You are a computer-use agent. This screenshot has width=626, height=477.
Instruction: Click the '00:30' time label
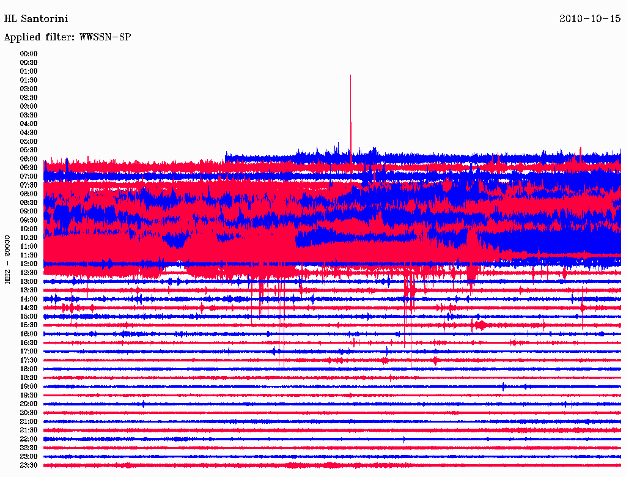pos(29,63)
